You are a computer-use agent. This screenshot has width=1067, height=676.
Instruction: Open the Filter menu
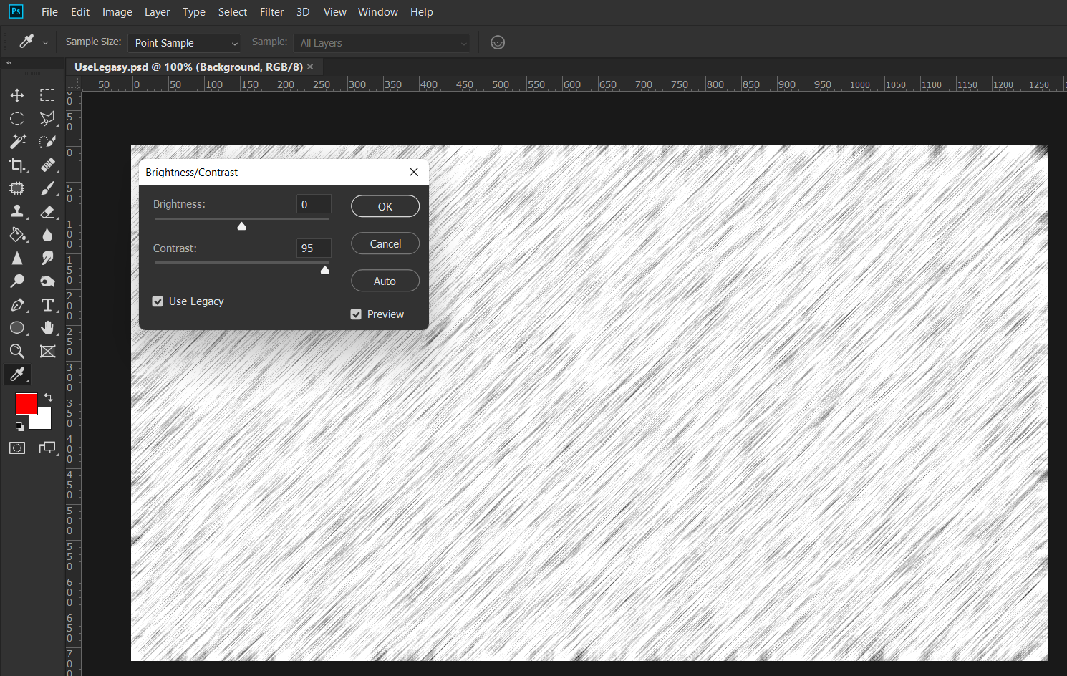pos(271,11)
